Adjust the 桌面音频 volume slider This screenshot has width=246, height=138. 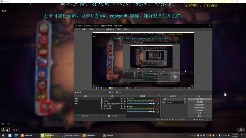tap(139, 112)
